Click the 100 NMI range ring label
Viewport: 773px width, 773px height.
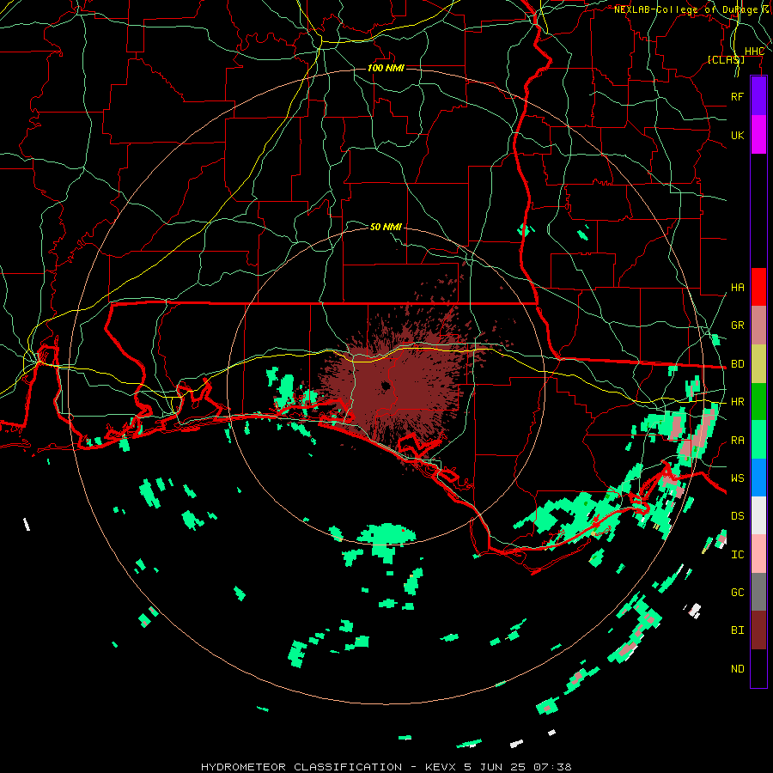[386, 68]
